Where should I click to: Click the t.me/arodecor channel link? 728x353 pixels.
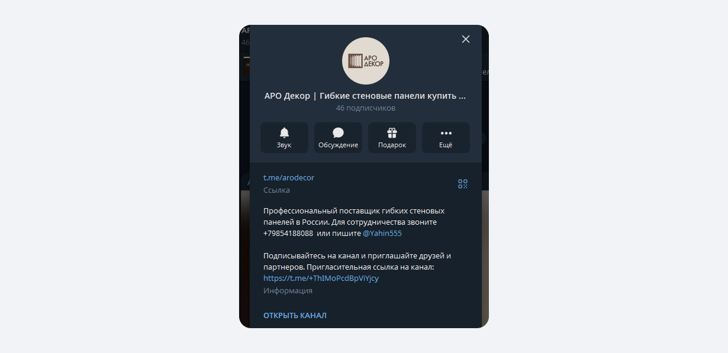289,177
